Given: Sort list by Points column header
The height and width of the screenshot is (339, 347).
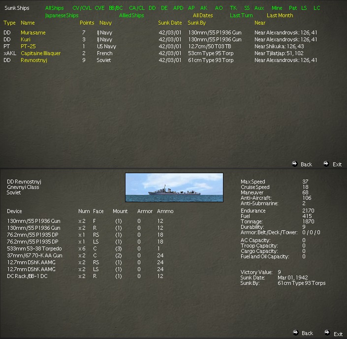Looking at the screenshot, I should 87,23.
